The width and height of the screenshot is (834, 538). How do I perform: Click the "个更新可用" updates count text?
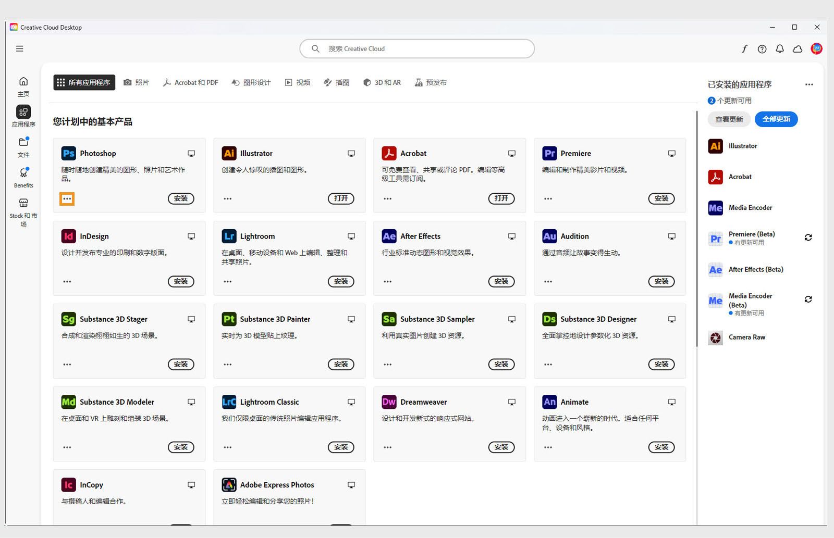click(734, 101)
